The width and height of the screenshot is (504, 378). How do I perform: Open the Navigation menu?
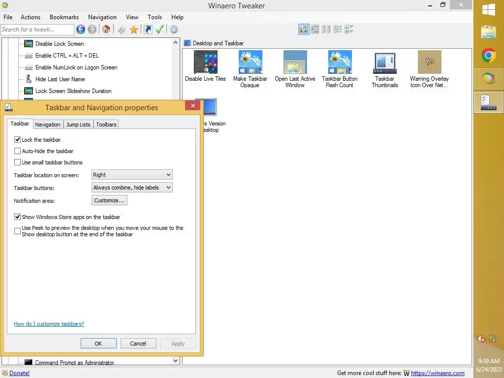coord(102,17)
